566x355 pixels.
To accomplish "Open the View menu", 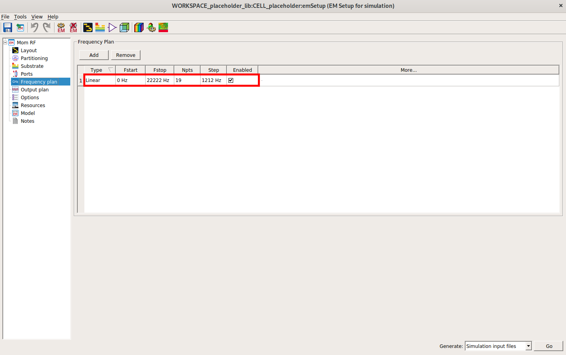I will (37, 16).
